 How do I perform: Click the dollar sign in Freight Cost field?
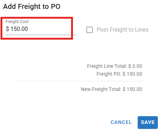click(x=7, y=29)
